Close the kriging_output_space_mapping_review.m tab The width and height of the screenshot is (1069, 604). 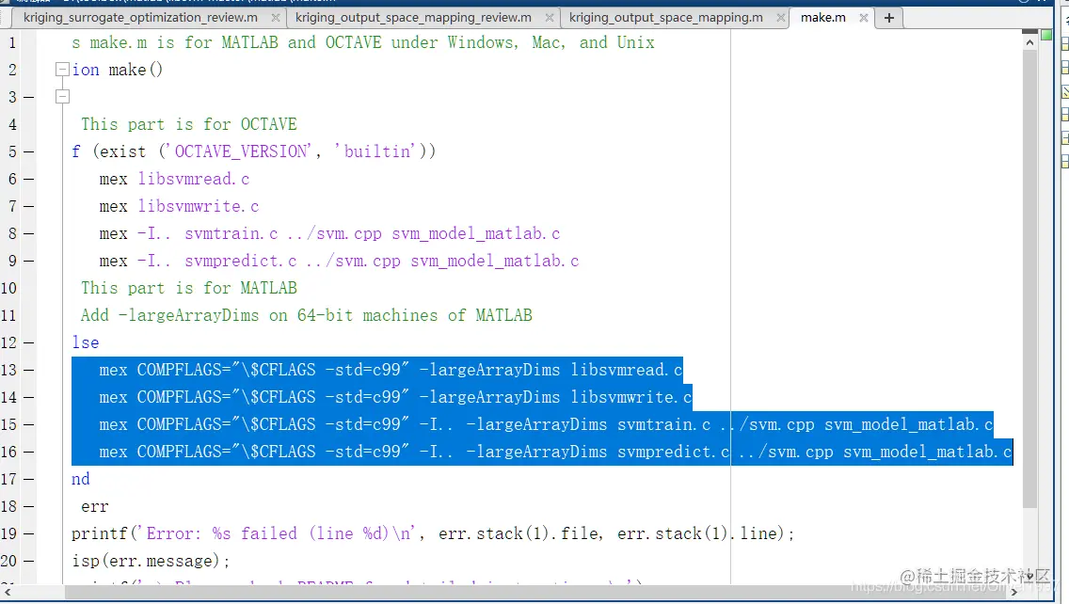[x=549, y=18]
